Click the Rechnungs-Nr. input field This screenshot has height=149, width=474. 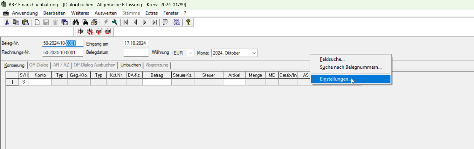pyautogui.click(x=63, y=53)
